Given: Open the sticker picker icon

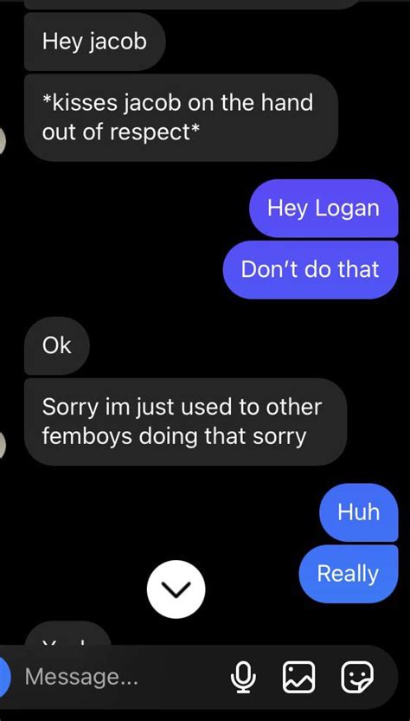Looking at the screenshot, I should tap(357, 677).
